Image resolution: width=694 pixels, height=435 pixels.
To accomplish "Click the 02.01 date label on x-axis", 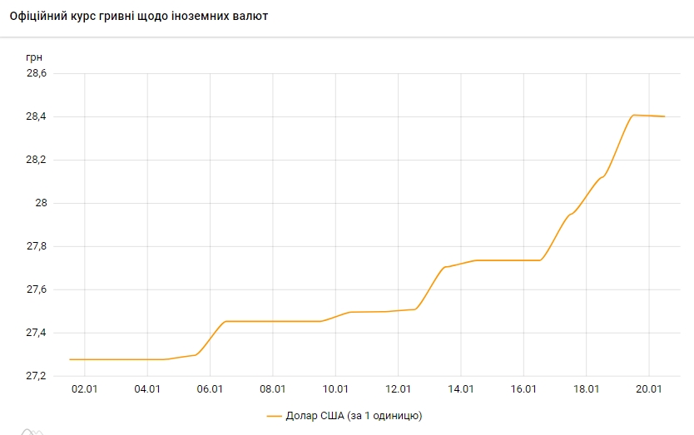I will pyautogui.click(x=85, y=388).
